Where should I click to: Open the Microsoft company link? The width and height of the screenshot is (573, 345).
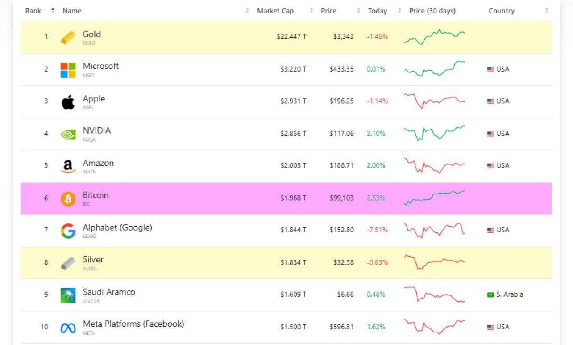[x=101, y=66]
